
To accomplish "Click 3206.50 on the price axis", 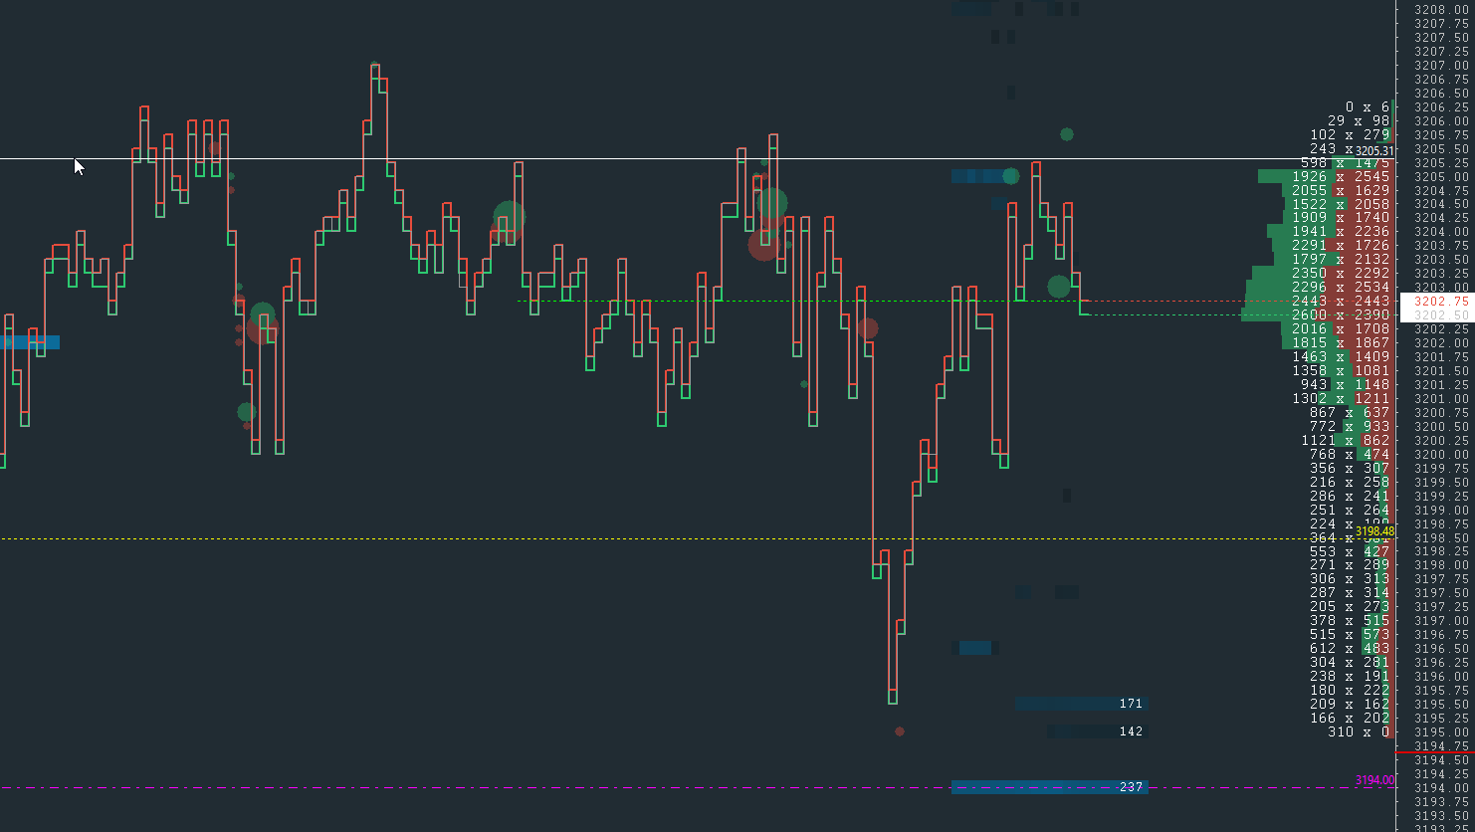I will [1442, 93].
